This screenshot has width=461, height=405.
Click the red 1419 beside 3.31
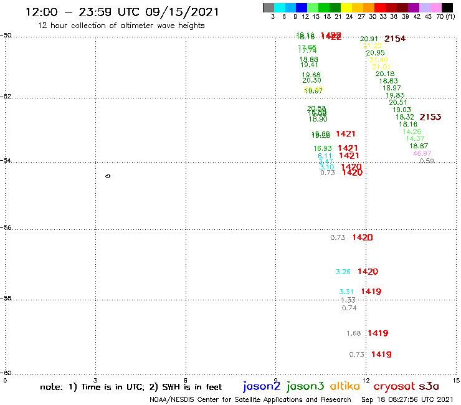(371, 292)
